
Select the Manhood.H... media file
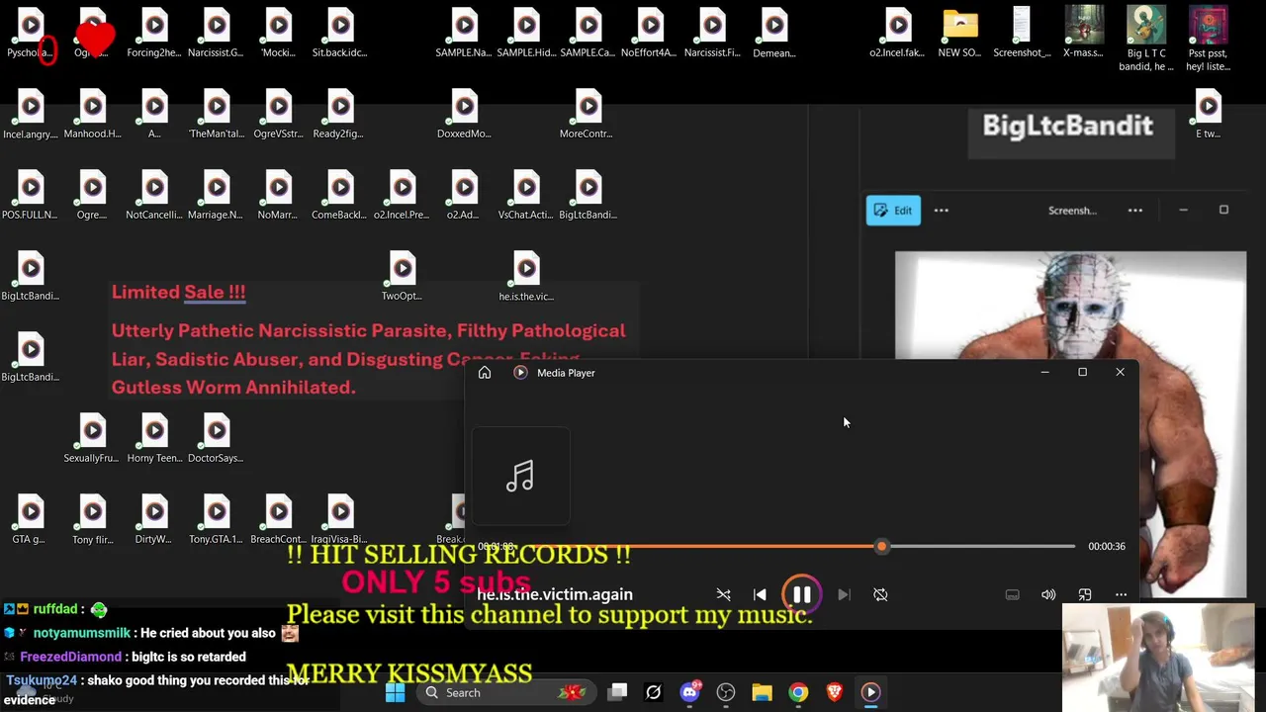92,115
